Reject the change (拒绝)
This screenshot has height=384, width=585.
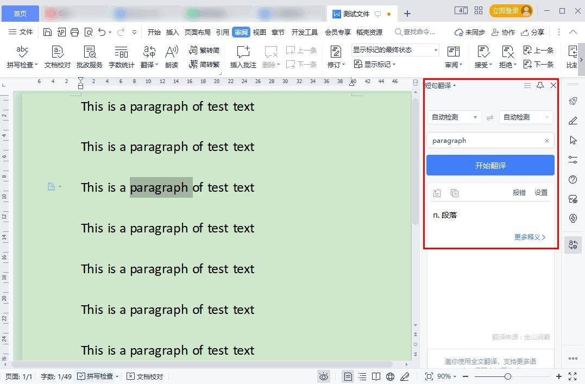pyautogui.click(x=507, y=56)
